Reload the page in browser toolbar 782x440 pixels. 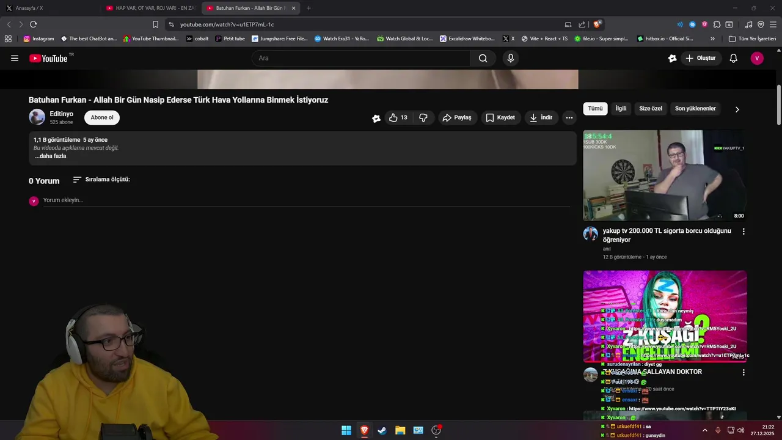(33, 24)
